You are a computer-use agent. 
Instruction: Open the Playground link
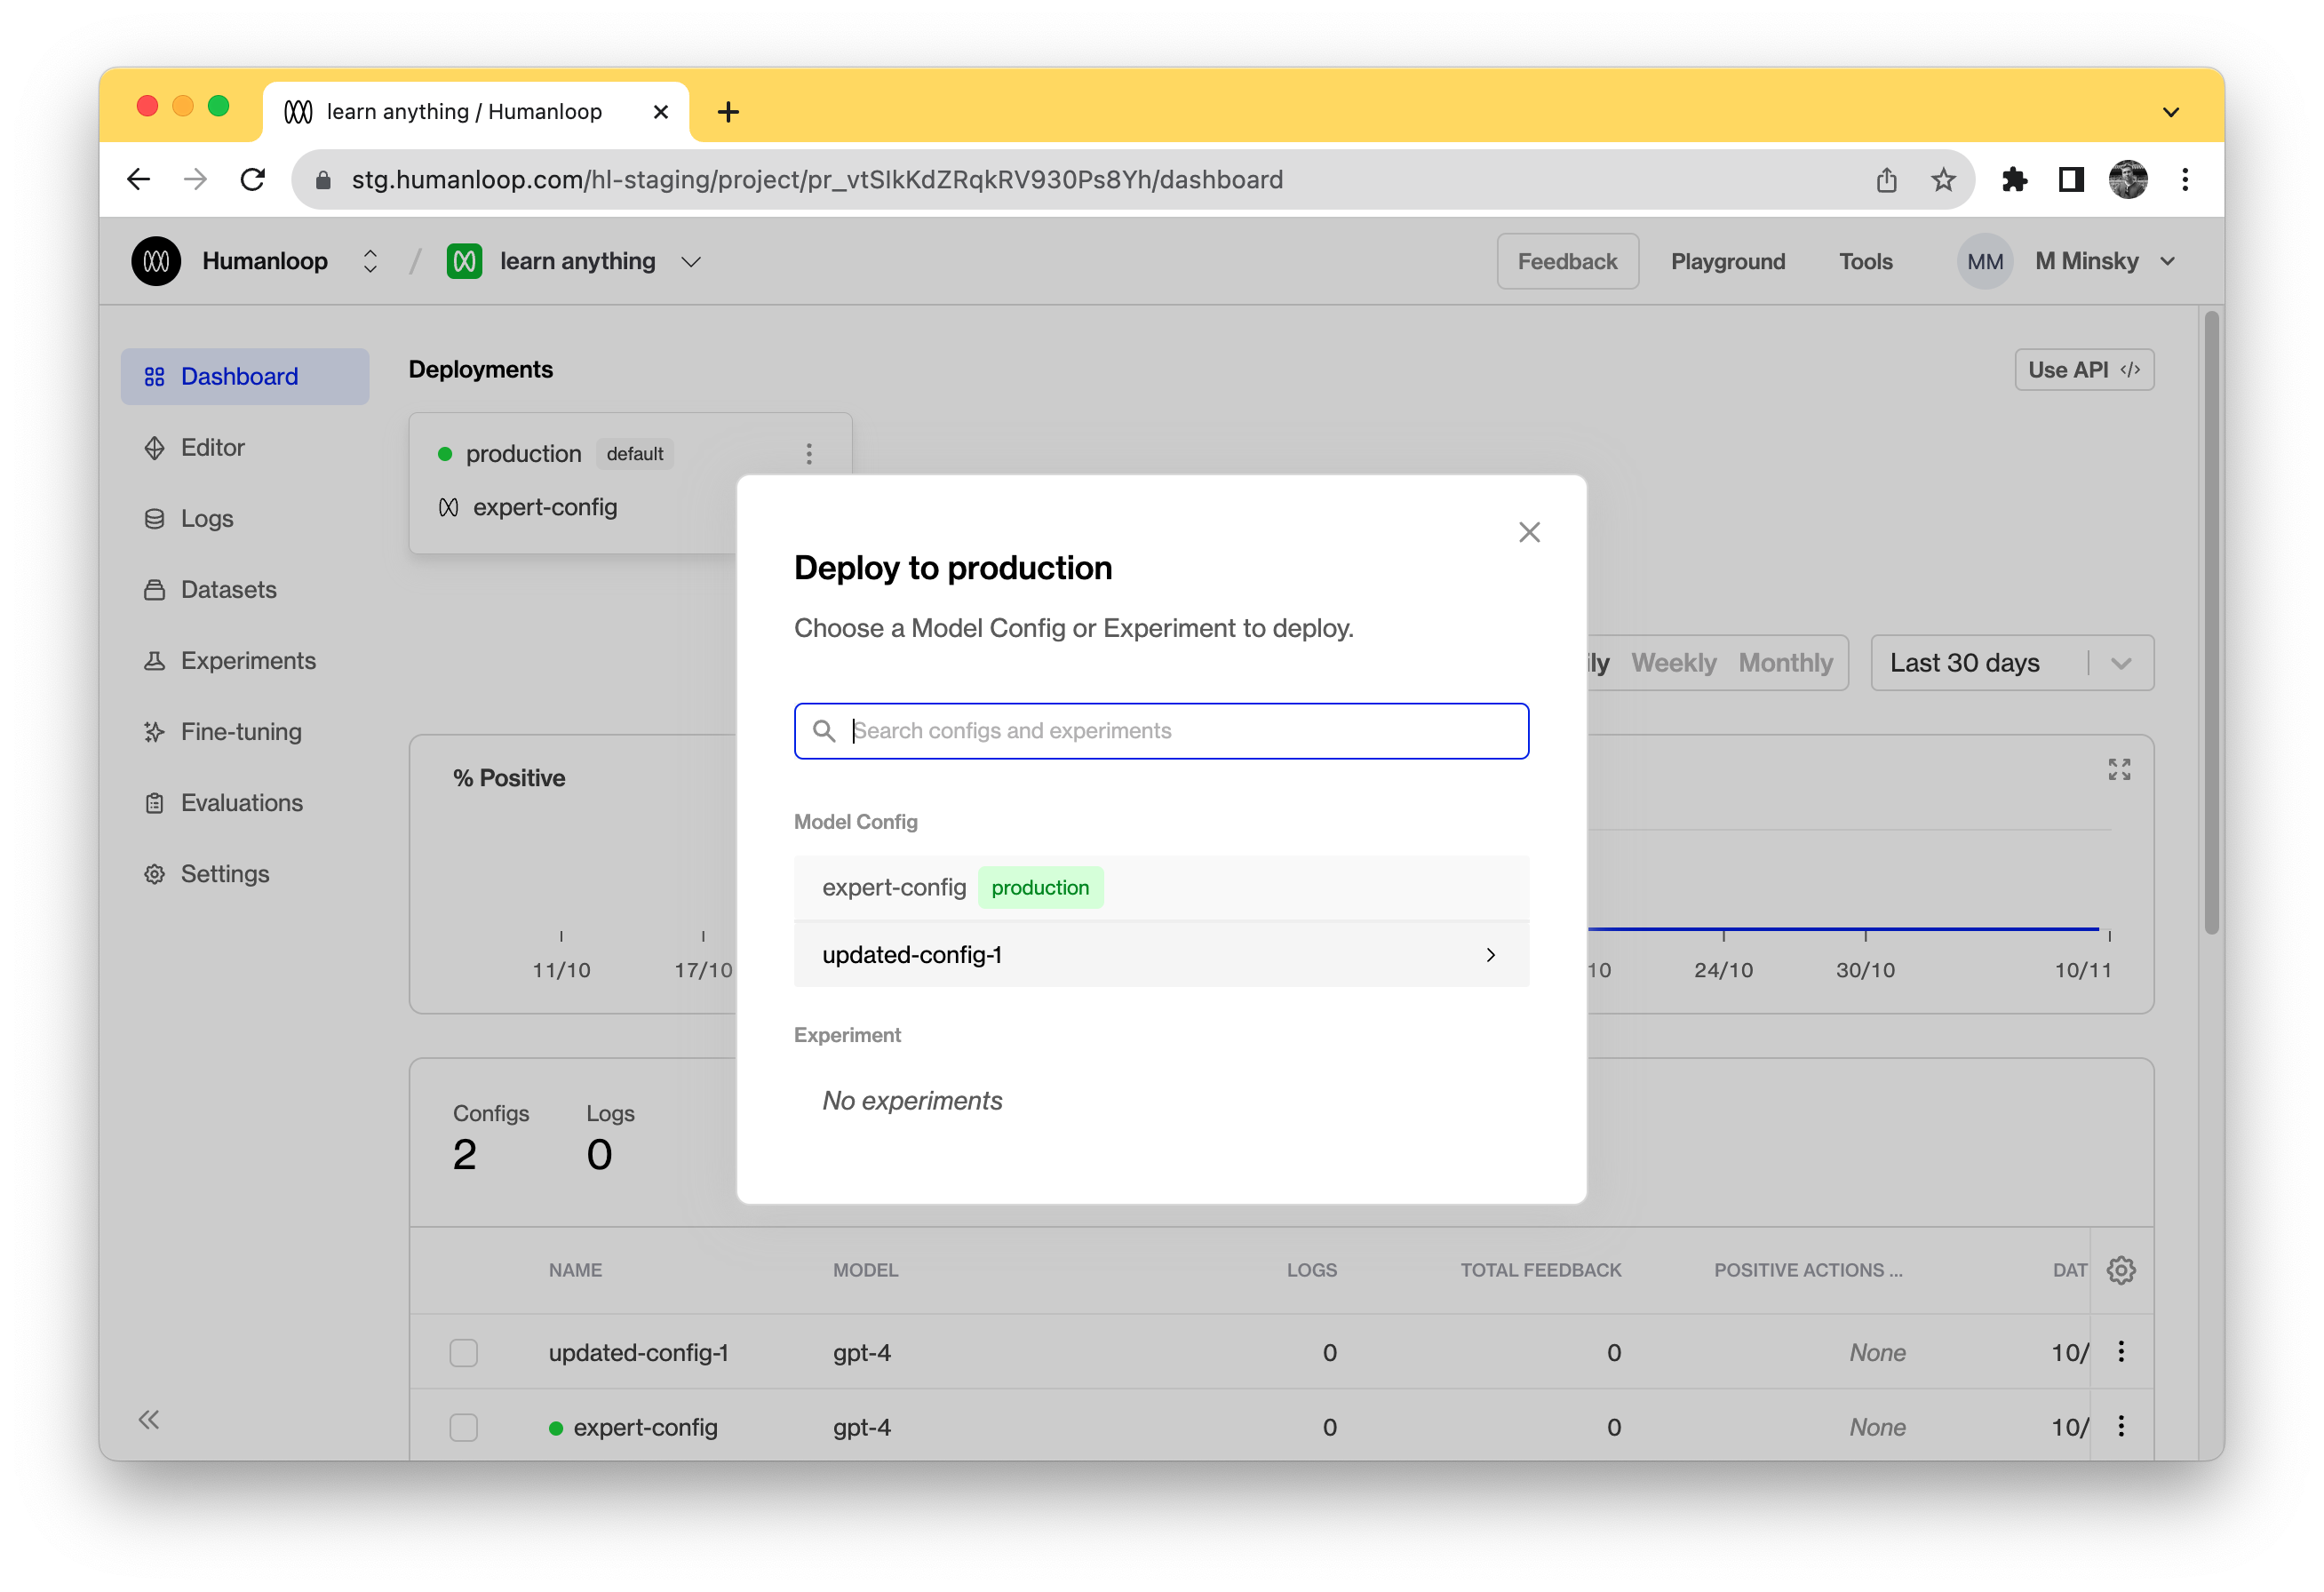(x=1727, y=261)
